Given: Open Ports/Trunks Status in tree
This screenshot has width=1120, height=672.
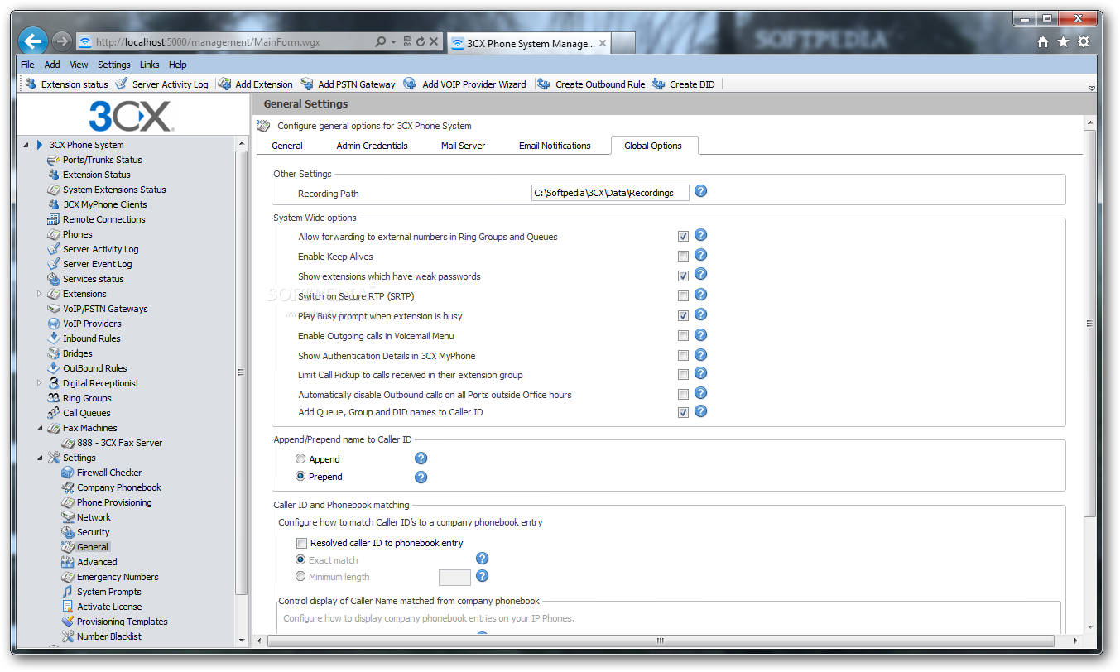Looking at the screenshot, I should pyautogui.click(x=102, y=160).
